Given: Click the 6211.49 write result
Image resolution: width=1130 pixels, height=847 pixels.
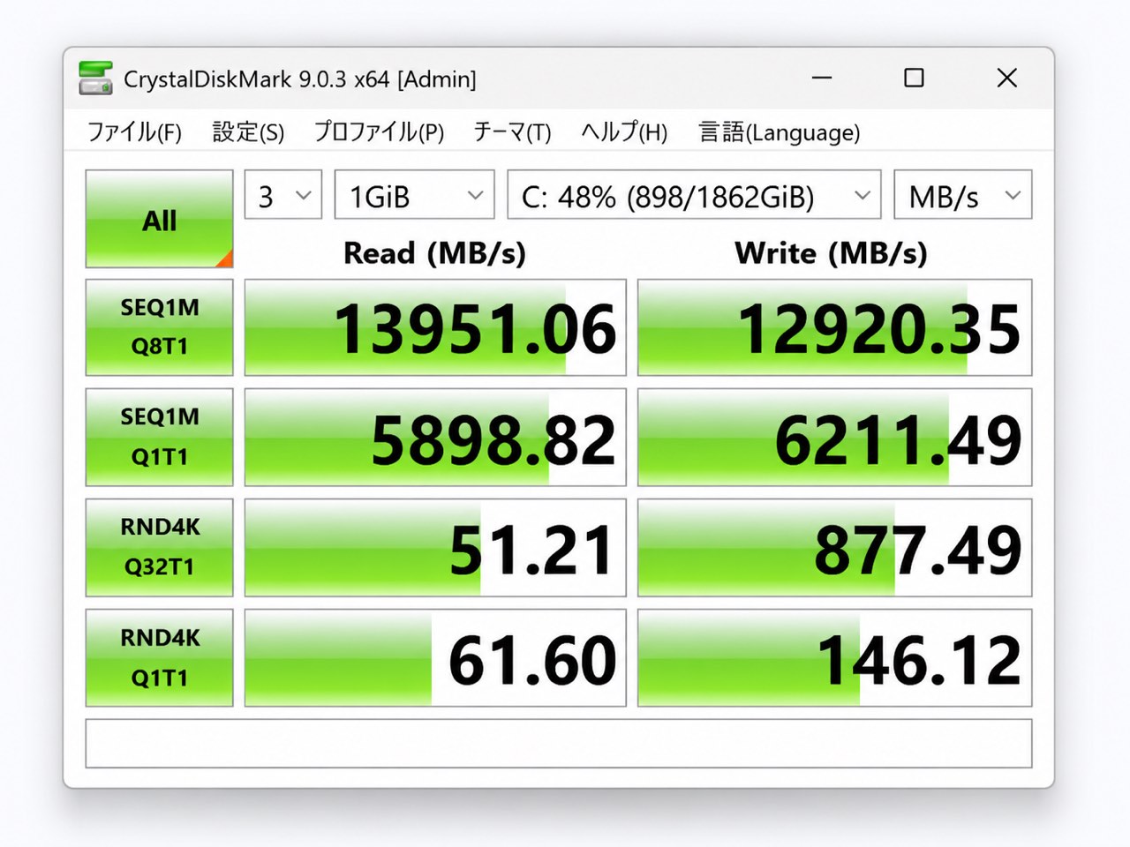Looking at the screenshot, I should 834,437.
